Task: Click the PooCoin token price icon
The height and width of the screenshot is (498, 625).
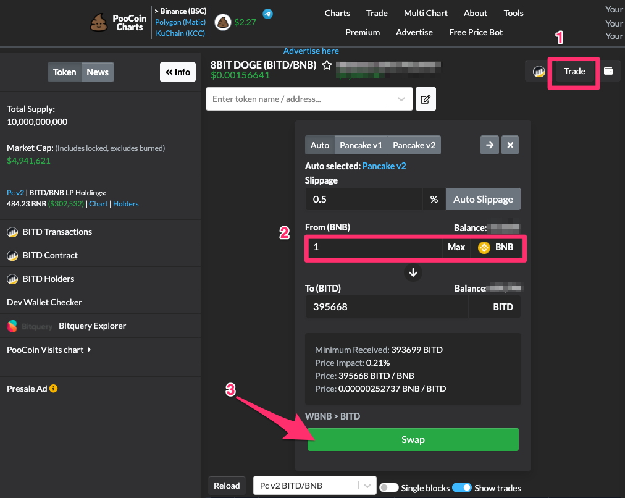Action: click(x=223, y=22)
